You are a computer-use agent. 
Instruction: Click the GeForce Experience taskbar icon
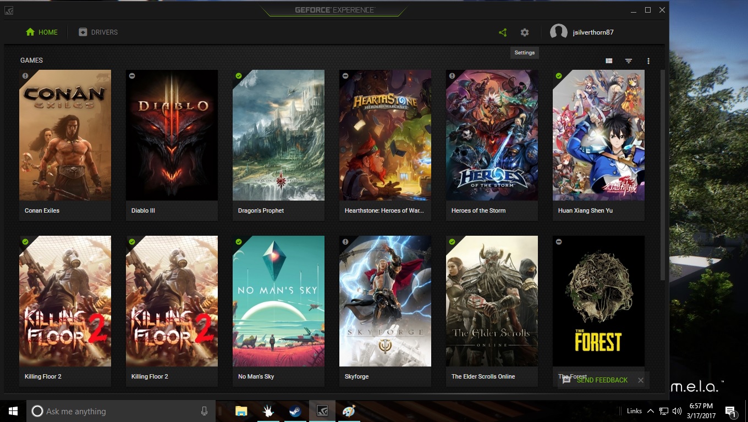tap(322, 411)
